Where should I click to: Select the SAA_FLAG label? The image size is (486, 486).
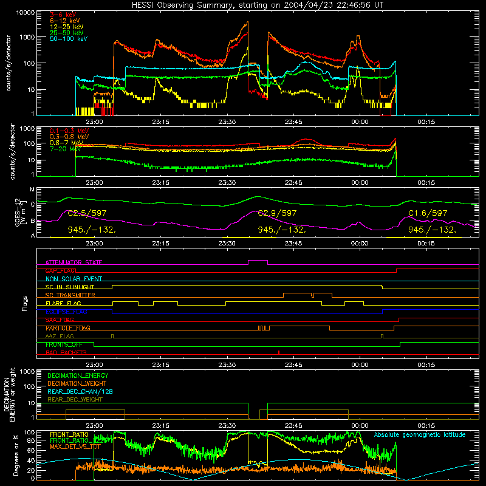pos(60,320)
